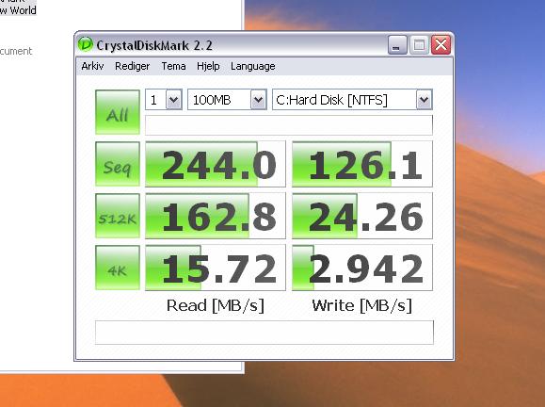
Task: Click the CrystalDiskMark title bar icon
Action: click(85, 44)
